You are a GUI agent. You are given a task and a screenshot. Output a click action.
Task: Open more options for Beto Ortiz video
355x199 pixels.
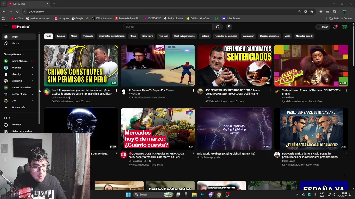pos(347,154)
